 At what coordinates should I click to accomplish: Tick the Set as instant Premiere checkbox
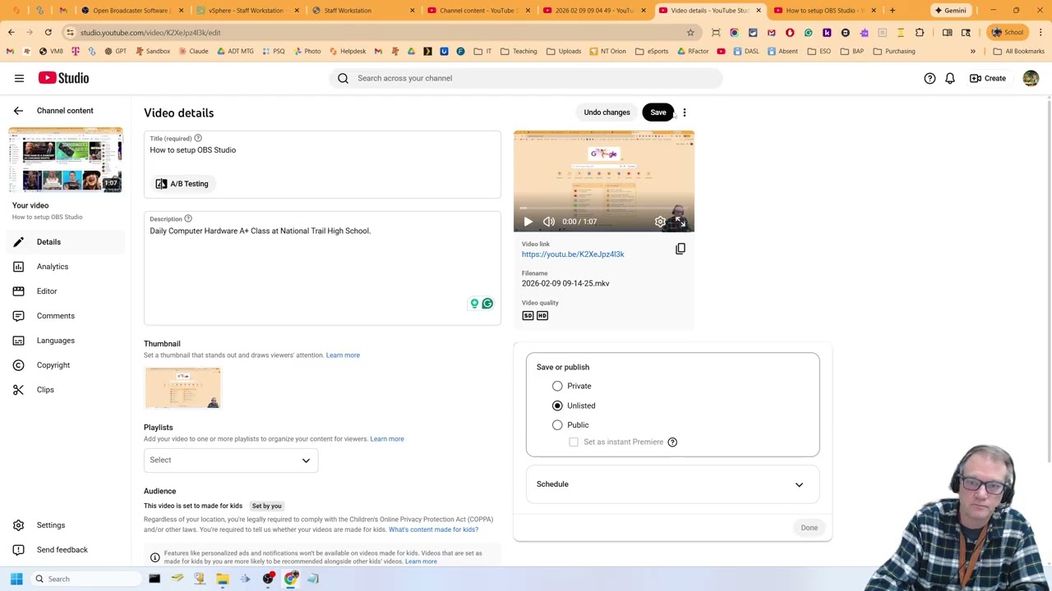coord(574,442)
